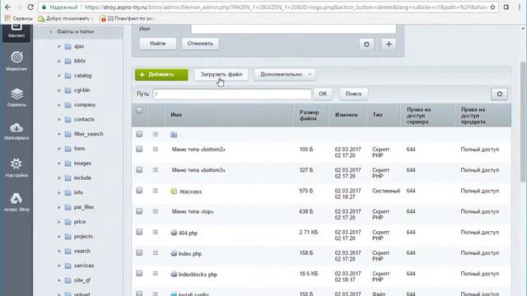Reload the browser page
The height and width of the screenshot is (296, 527).
pyautogui.click(x=30, y=7)
